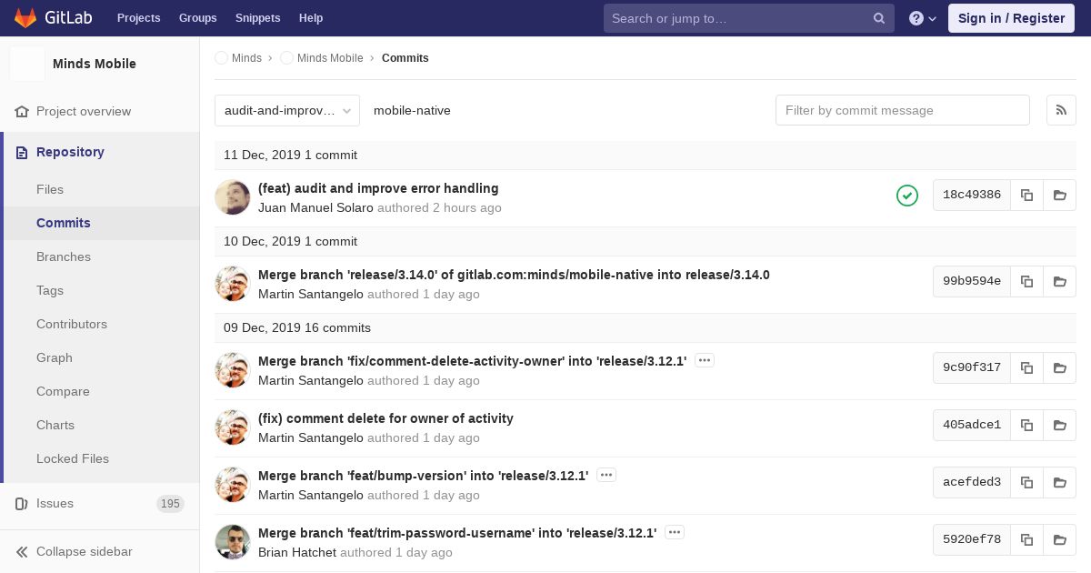Copy commit SHA 18c49386
This screenshot has height=573, width=1091.
[1026, 195]
